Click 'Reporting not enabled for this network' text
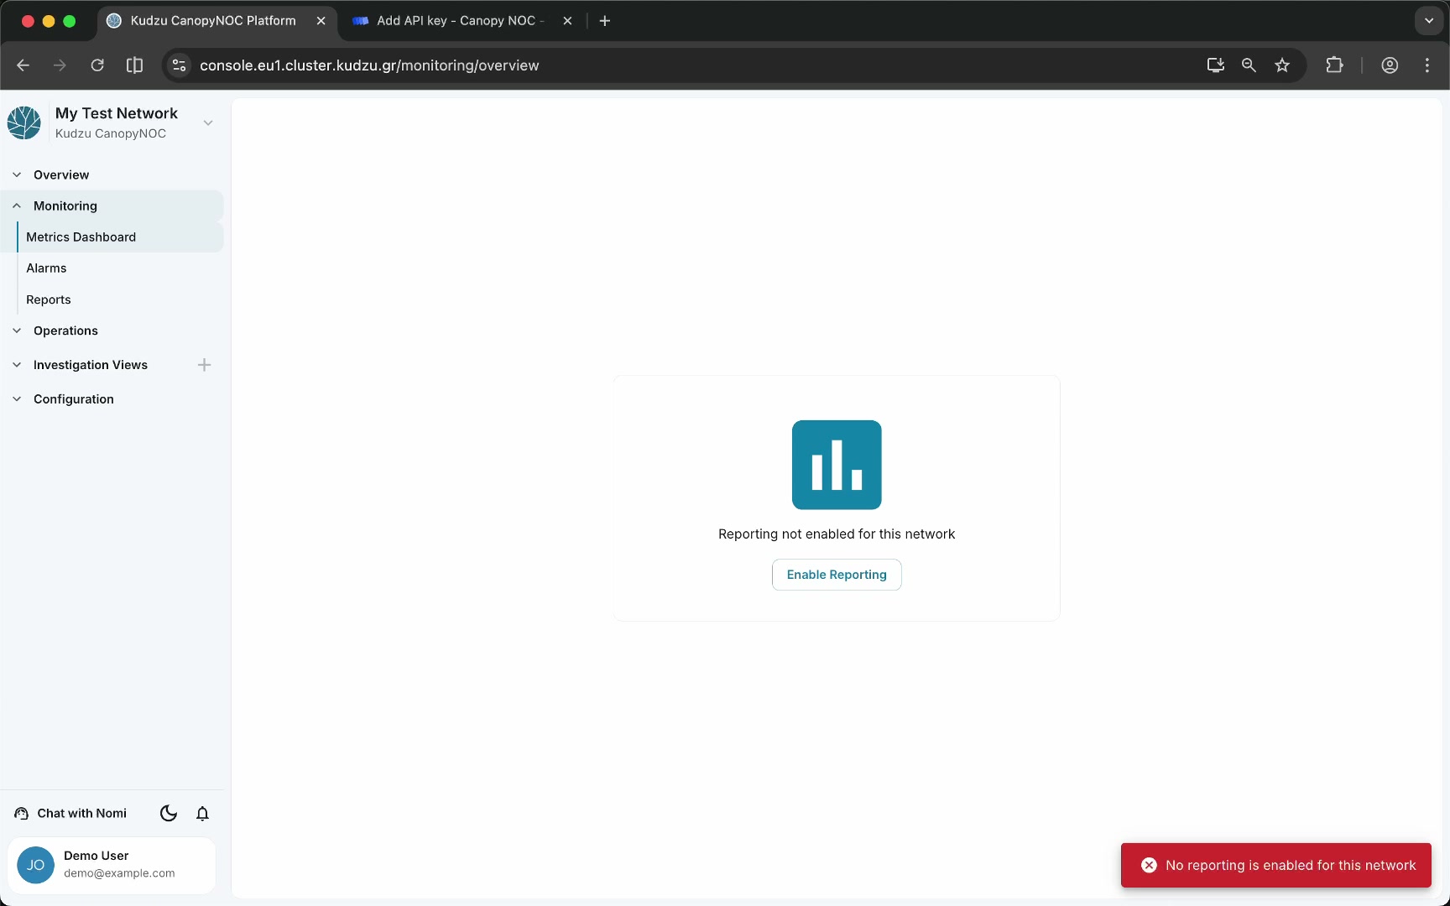 coord(837,534)
